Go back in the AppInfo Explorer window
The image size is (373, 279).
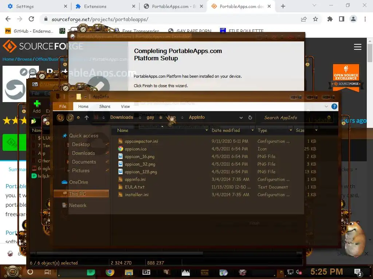[60, 117]
